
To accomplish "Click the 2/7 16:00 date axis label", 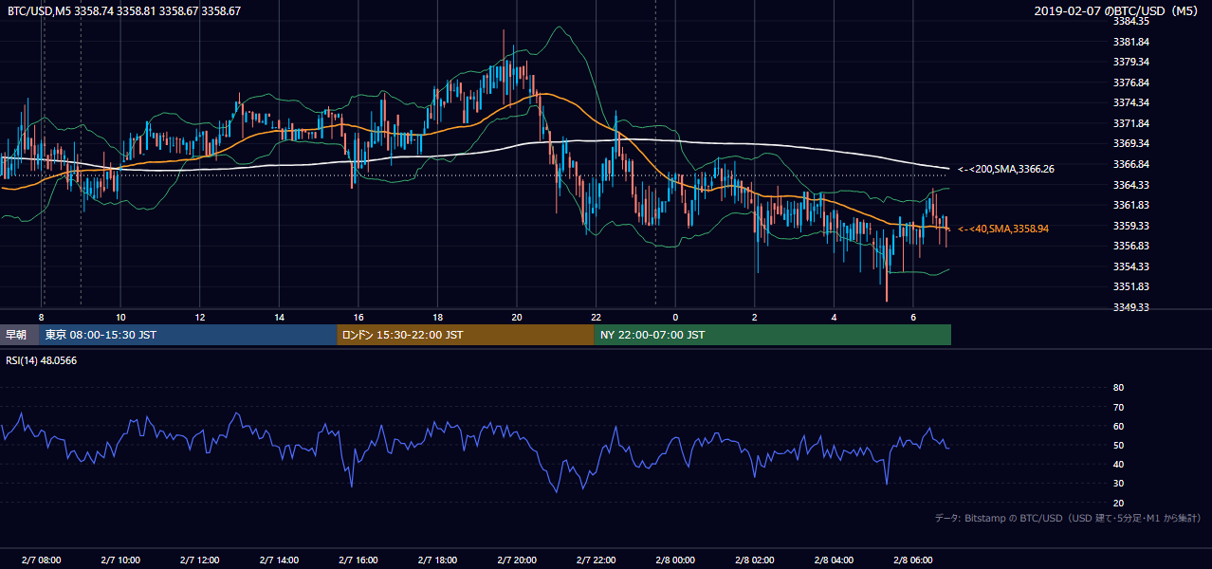I will tap(358, 560).
